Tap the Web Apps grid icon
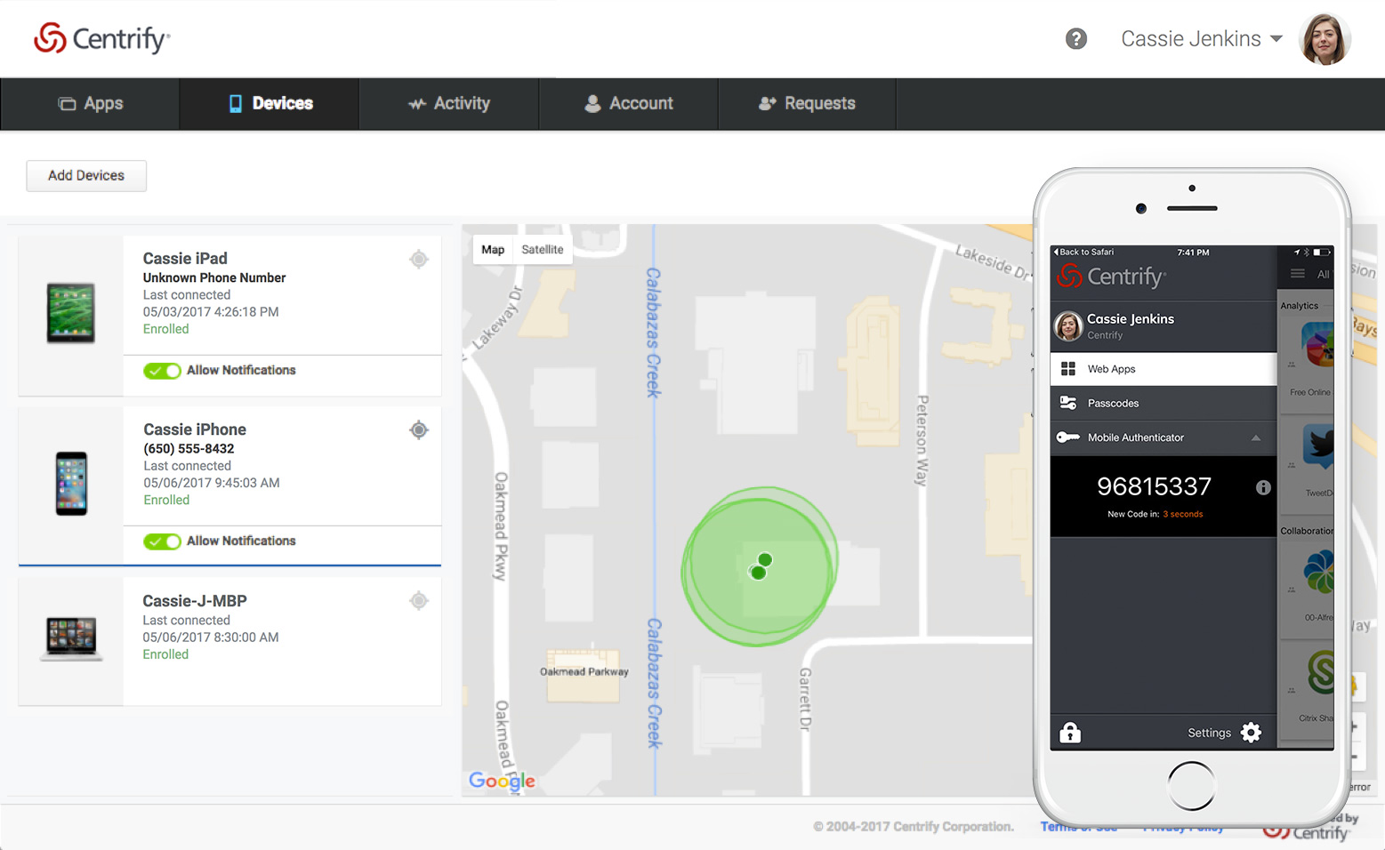1385x850 pixels. click(x=1068, y=369)
